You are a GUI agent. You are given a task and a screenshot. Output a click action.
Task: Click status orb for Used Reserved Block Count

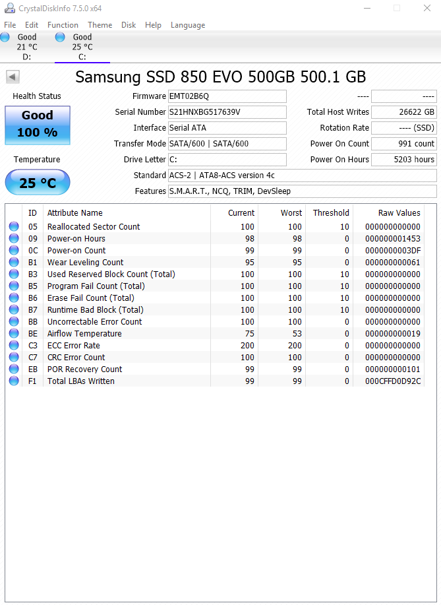14,274
